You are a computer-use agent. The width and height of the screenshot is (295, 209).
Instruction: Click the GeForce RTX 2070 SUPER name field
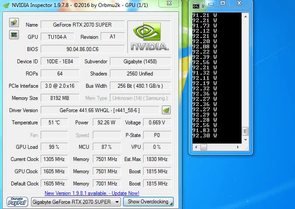tap(83, 25)
